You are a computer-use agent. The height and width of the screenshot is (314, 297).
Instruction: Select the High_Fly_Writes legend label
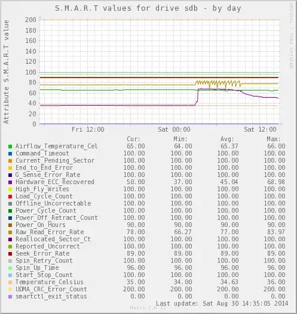42,189
